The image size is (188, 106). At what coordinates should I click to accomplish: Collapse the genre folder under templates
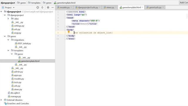coord(12,54)
